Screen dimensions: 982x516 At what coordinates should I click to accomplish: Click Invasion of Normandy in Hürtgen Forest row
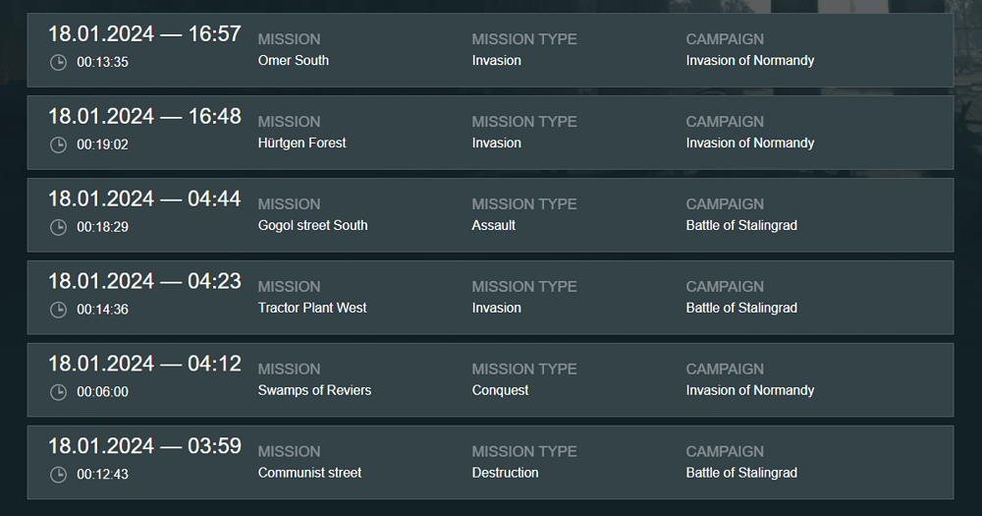click(750, 143)
